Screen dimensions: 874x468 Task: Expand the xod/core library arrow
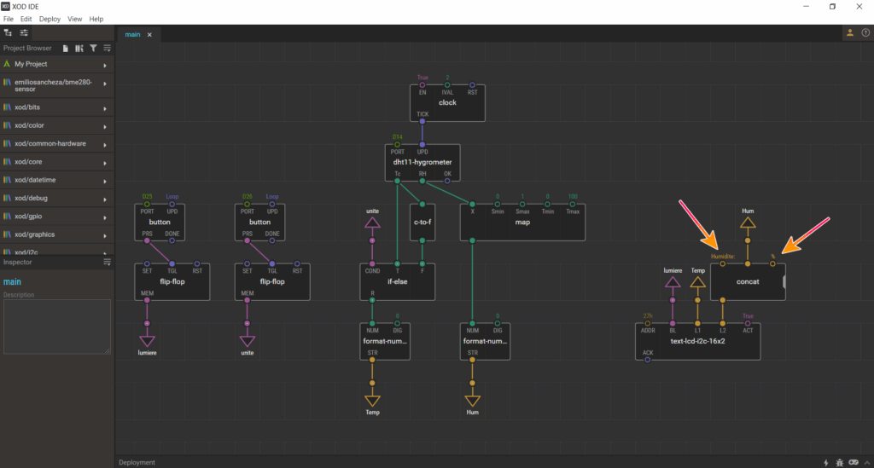pyautogui.click(x=105, y=163)
